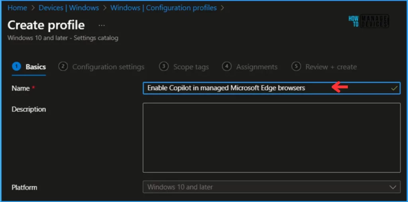Click the Platform label

click(24, 187)
